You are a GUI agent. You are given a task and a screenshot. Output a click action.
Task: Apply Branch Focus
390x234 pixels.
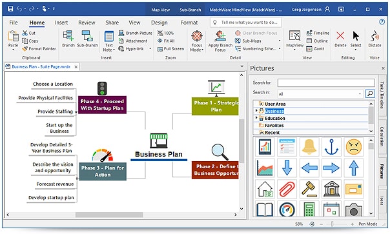tap(220, 41)
